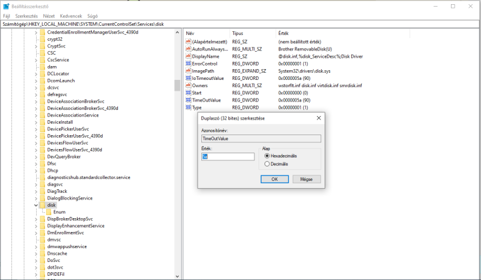The image size is (481, 280).
Task: Click the crypt32 folder icon
Action: (42, 39)
